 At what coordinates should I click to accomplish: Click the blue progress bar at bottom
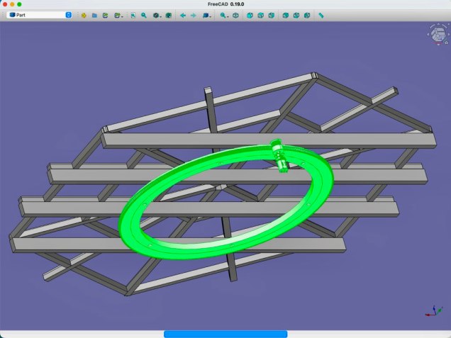click(x=225, y=334)
